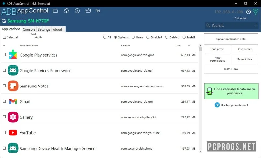
Task: Click the Google Services Framework app icon
Action: [x=13, y=70]
